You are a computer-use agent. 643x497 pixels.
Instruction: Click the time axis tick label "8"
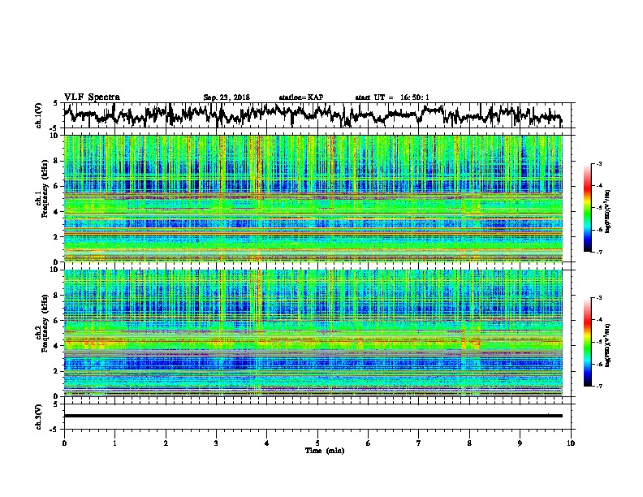click(x=469, y=443)
